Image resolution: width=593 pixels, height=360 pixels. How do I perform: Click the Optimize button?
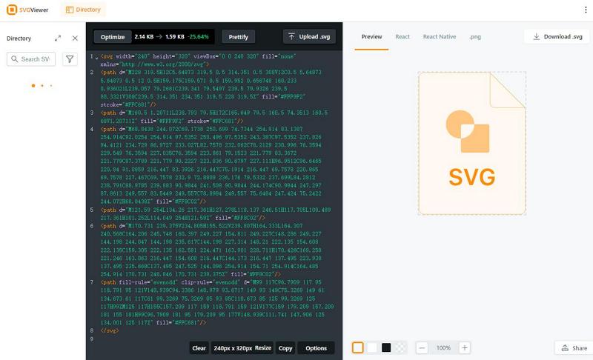[113, 36]
